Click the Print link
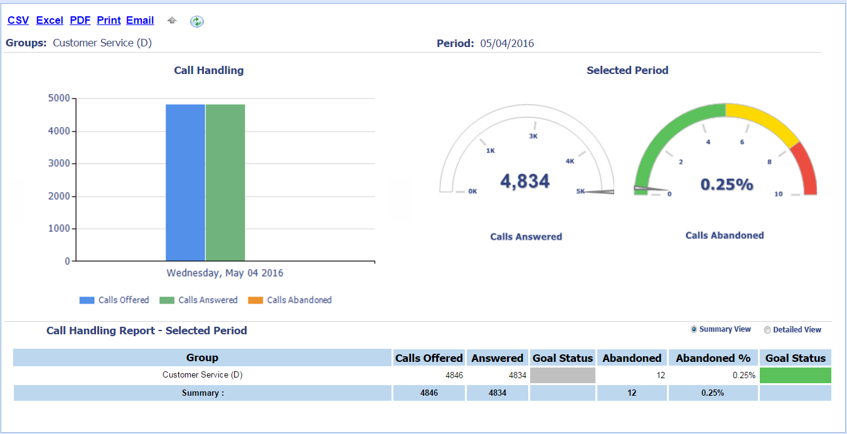The height and width of the screenshot is (434, 847). 109,21
